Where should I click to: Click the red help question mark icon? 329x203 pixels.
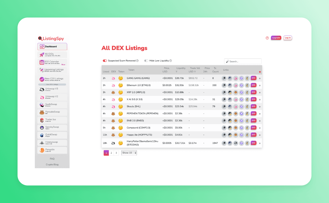point(267,38)
